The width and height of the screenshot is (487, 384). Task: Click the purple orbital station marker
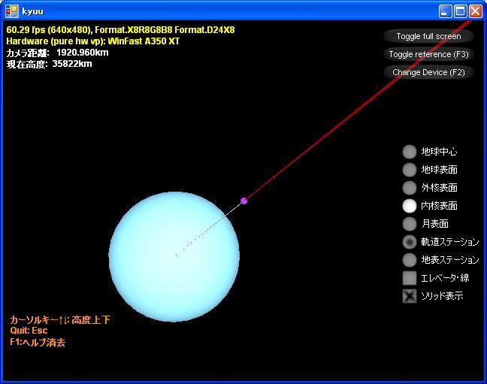coord(243,201)
